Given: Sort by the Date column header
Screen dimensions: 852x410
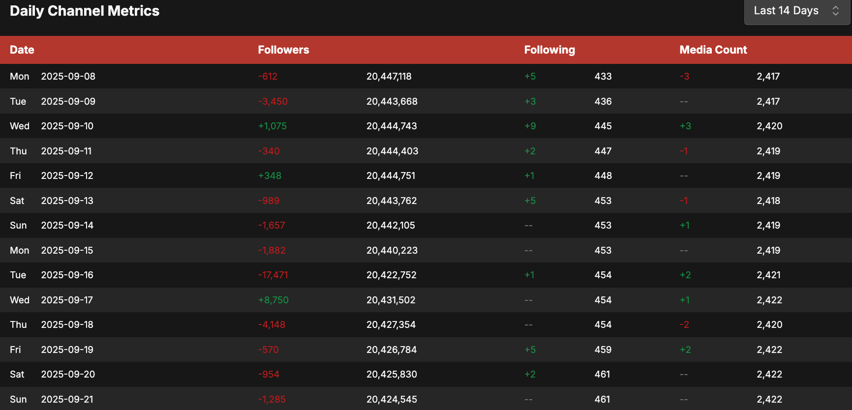Looking at the screenshot, I should 22,50.
